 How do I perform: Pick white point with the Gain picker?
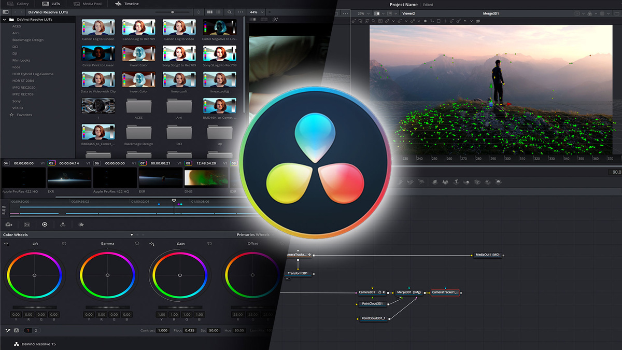click(152, 243)
